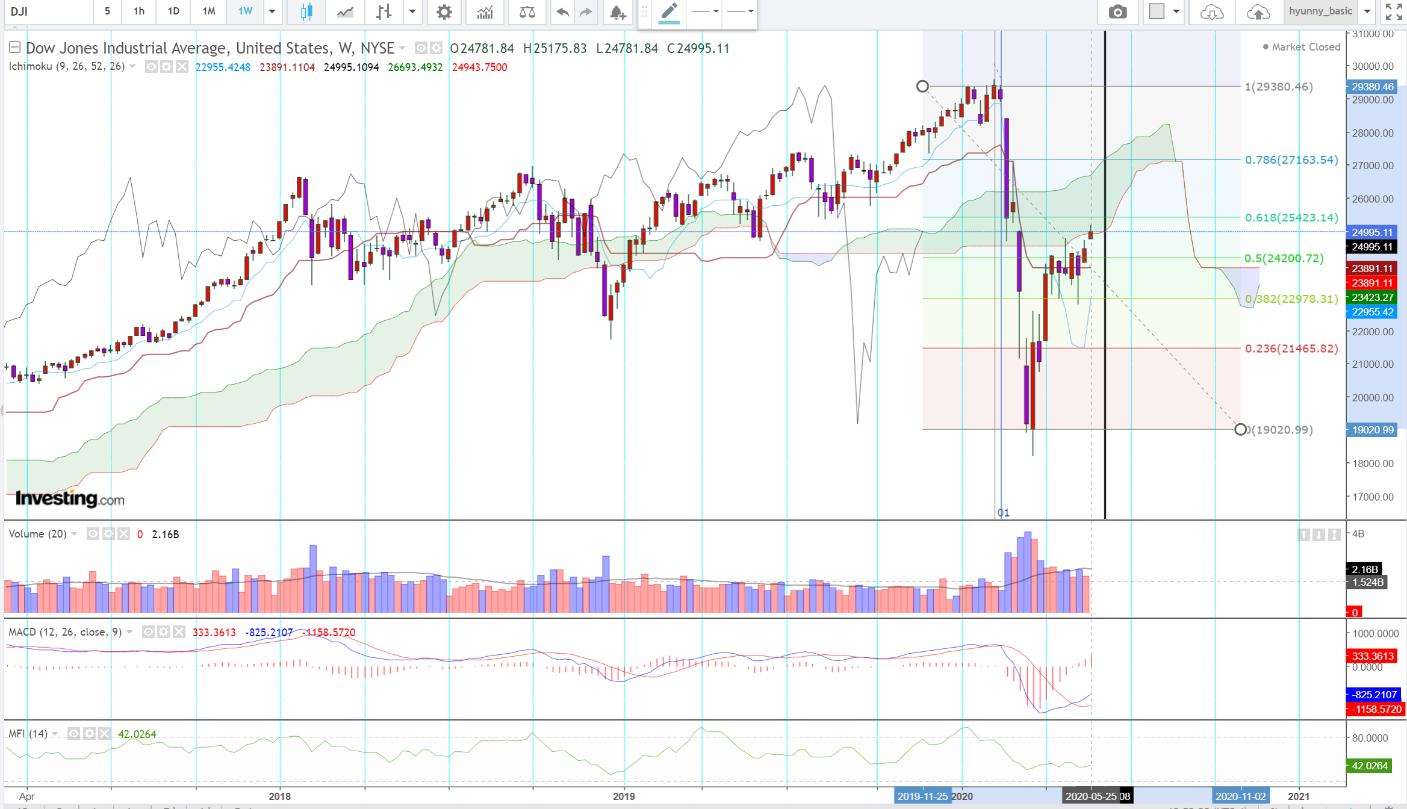Viewport: 1407px width, 809px height.
Task: Add an alert with bell icon
Action: tap(617, 11)
